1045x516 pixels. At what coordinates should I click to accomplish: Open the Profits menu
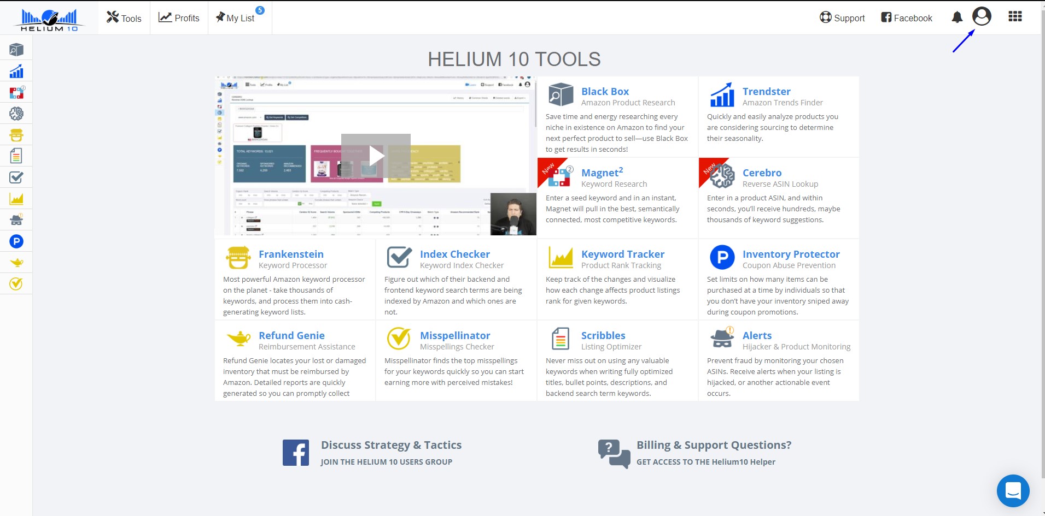tap(179, 18)
